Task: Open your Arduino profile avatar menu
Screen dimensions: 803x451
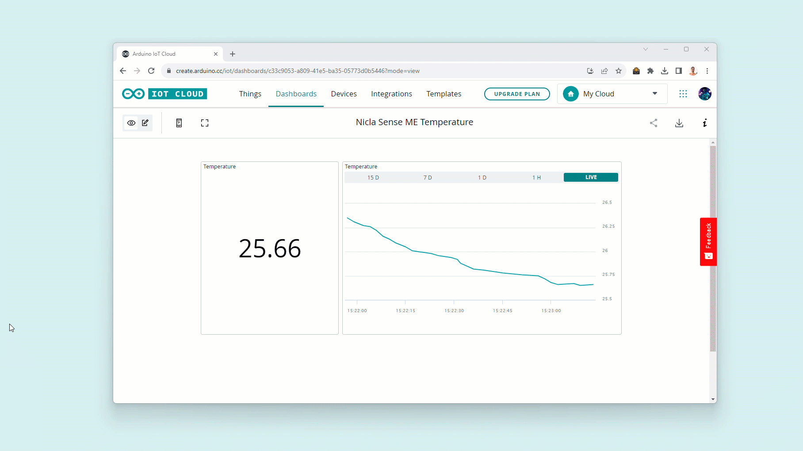Action: [704, 94]
